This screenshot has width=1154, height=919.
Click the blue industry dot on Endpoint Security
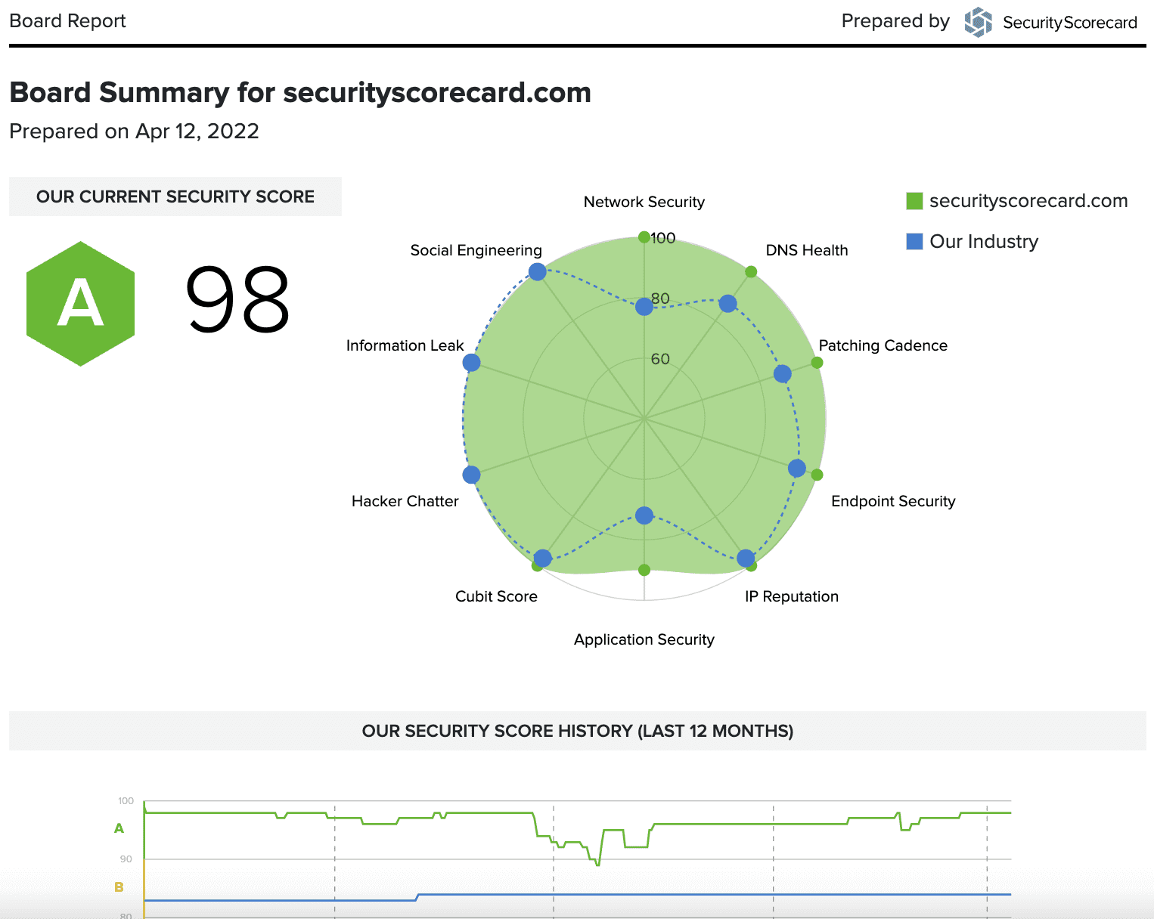pos(796,468)
